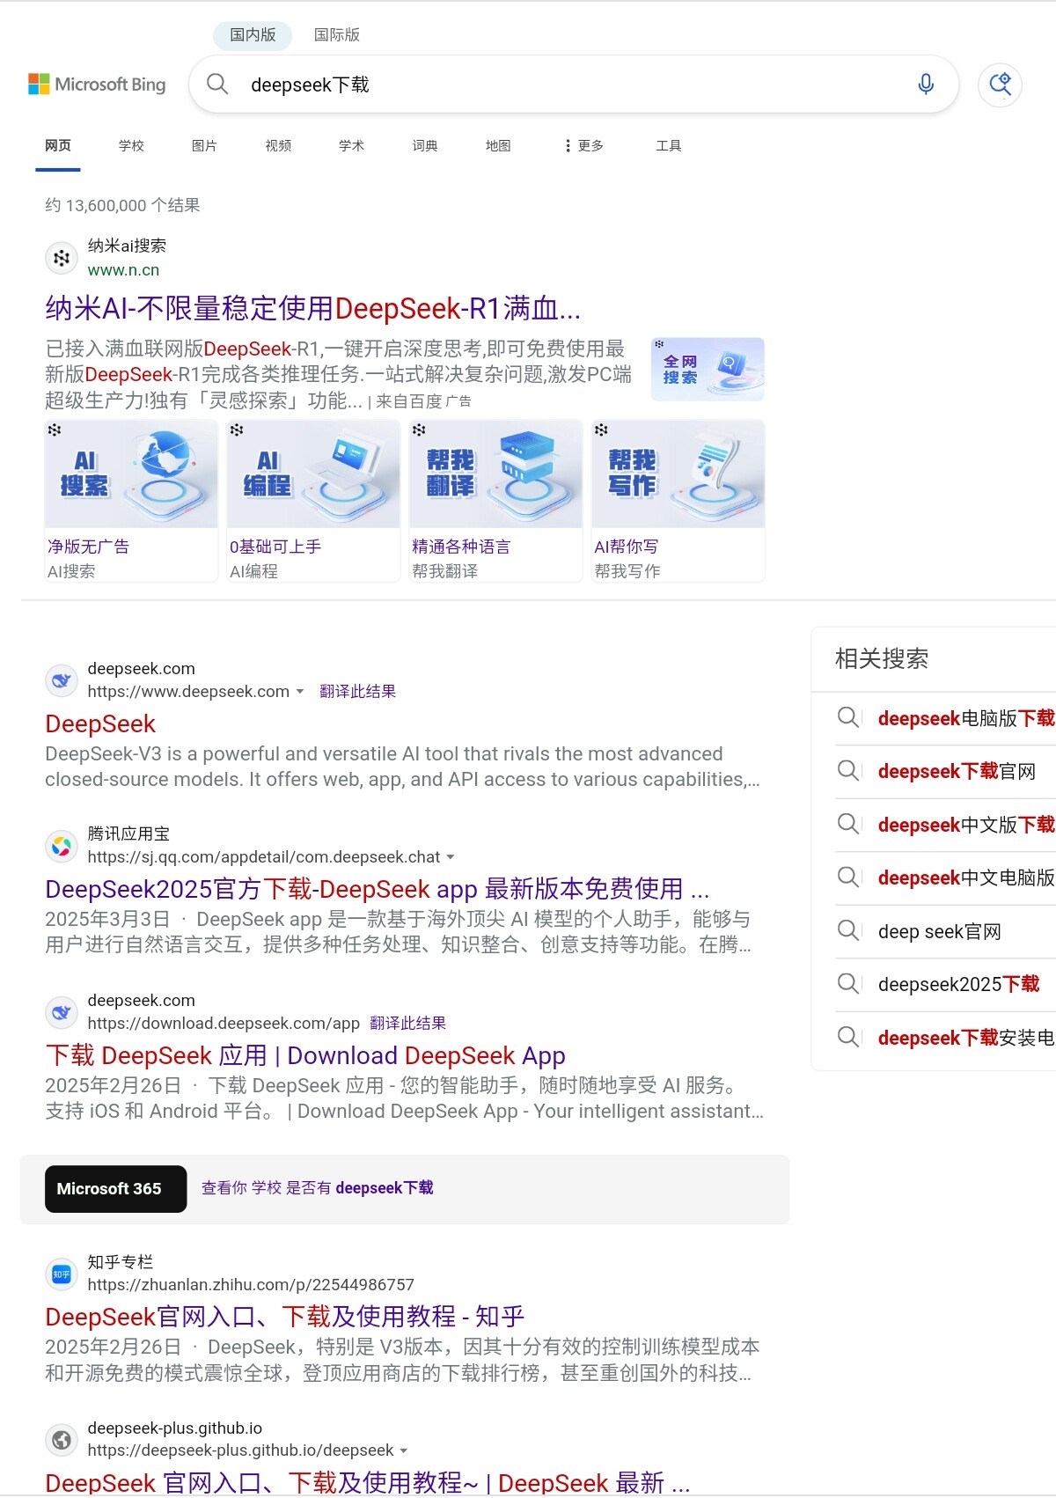
Task: Click globe favicon for deepseek-plus.github.io
Action: pyautogui.click(x=62, y=1439)
